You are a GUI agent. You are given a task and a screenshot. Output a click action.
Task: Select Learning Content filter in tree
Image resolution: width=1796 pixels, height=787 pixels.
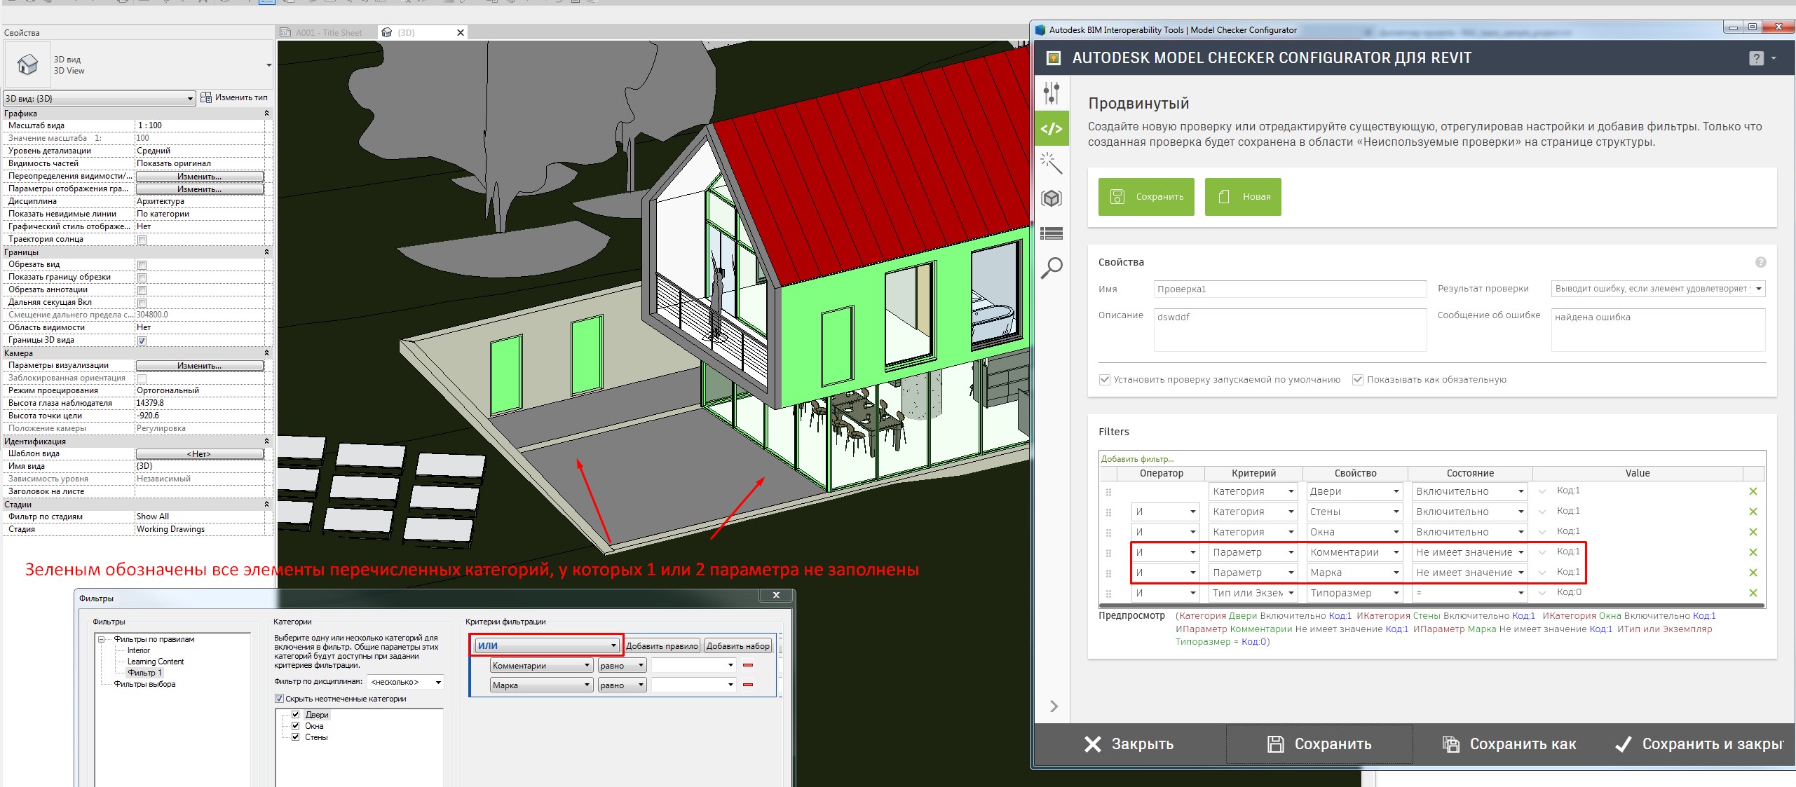coord(156,662)
